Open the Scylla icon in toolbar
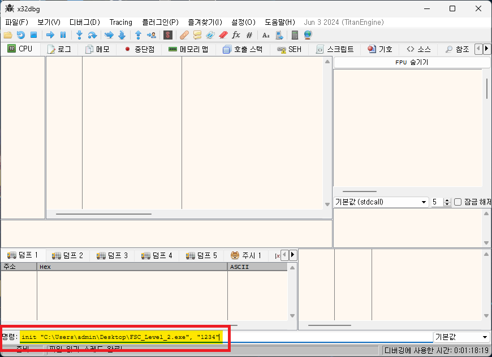 click(167, 35)
